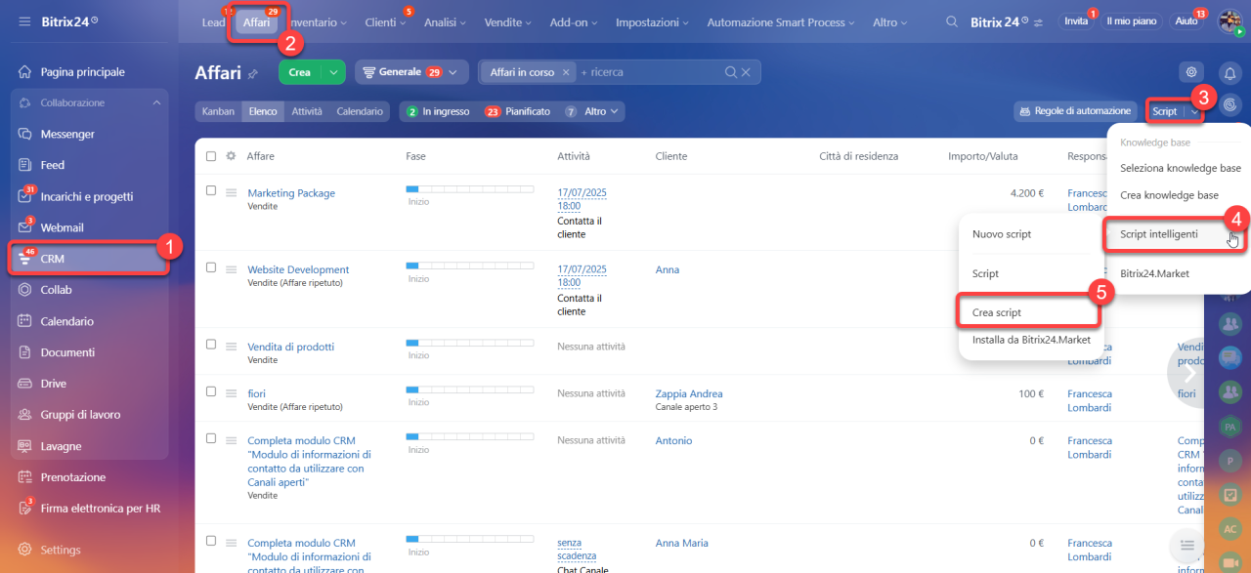Check the Marketing Package row checkbox
1251x573 pixels.
coord(211,191)
